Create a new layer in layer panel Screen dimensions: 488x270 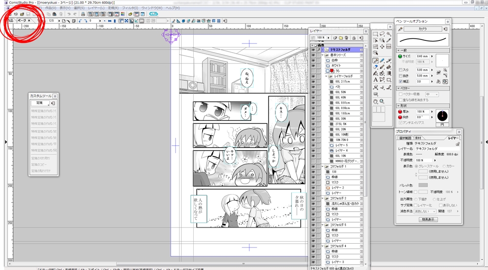point(335,38)
